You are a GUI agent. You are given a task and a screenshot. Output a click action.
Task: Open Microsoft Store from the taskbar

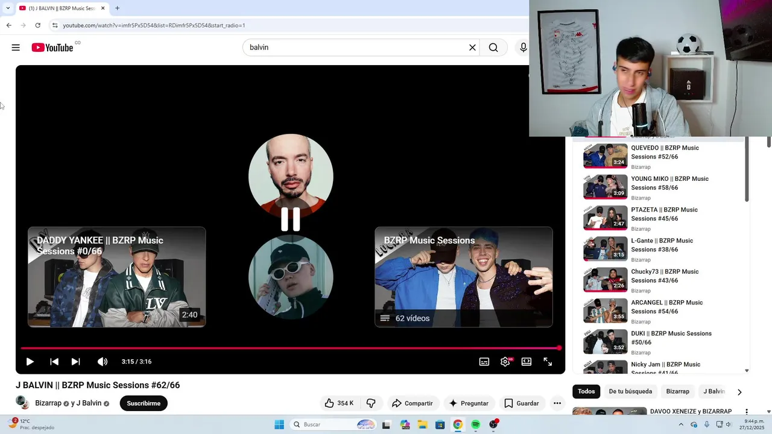(x=440, y=424)
